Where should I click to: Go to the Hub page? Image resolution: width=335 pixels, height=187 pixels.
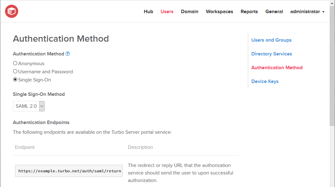coord(148,12)
